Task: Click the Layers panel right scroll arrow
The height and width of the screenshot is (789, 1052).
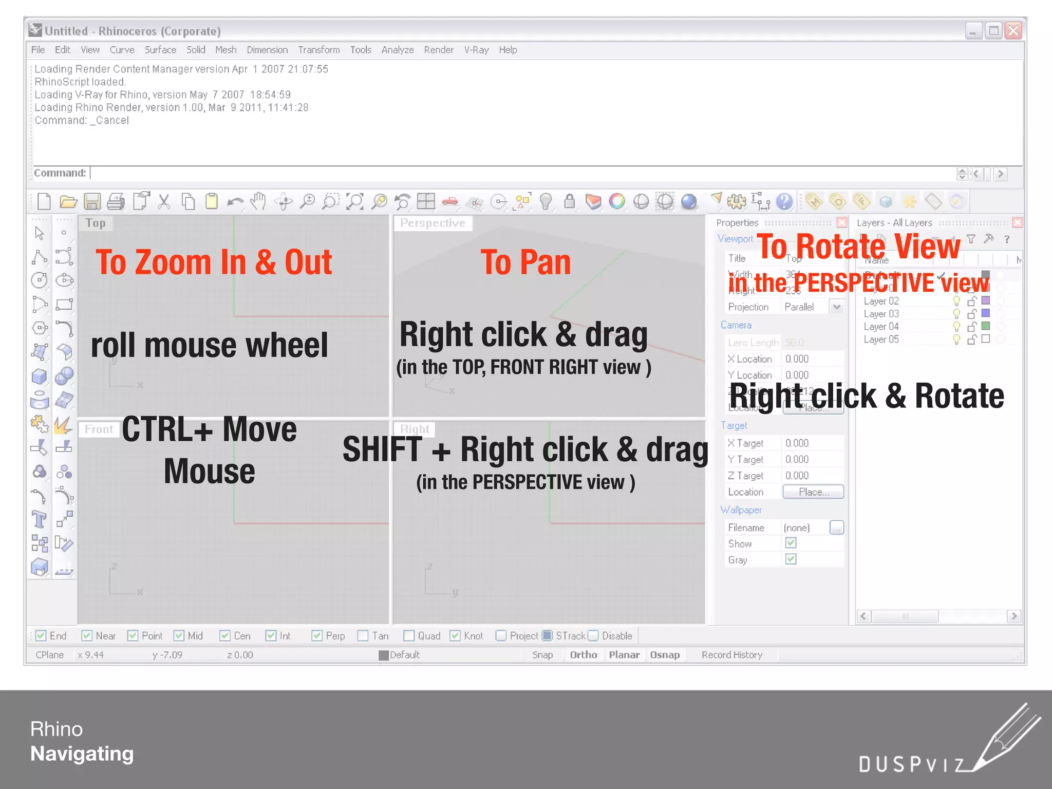Action: click(1013, 616)
